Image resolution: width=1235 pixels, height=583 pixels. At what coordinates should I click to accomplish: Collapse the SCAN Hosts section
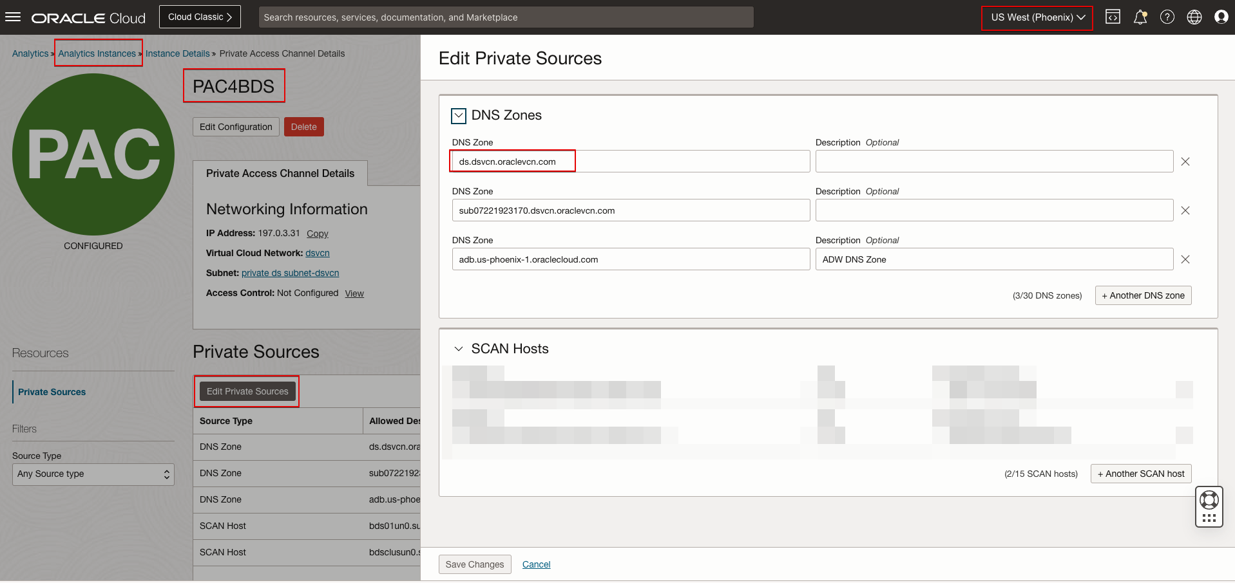coord(459,349)
